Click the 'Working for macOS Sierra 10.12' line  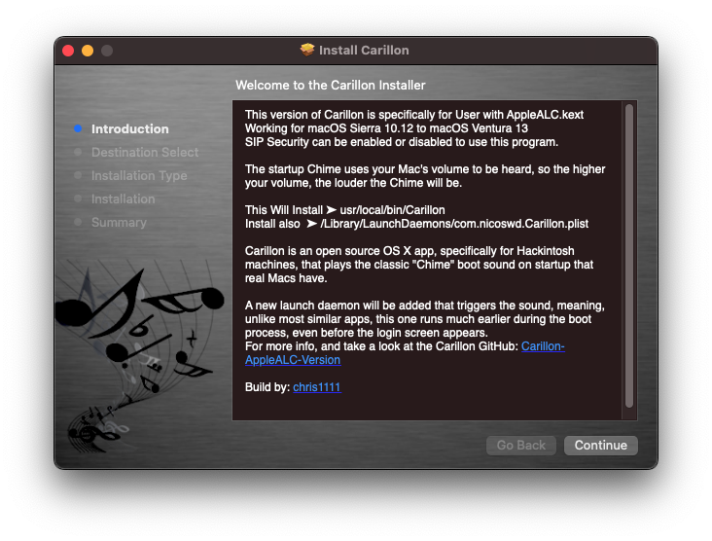386,128
